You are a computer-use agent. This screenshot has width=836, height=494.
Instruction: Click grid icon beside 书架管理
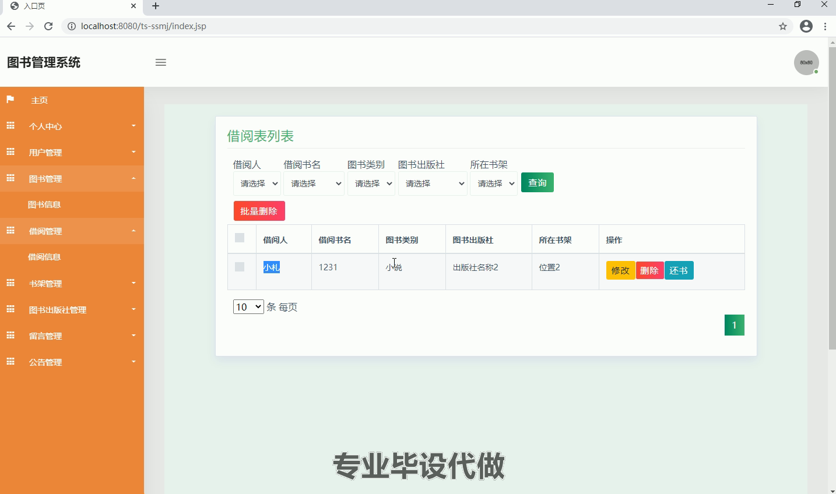coord(10,283)
